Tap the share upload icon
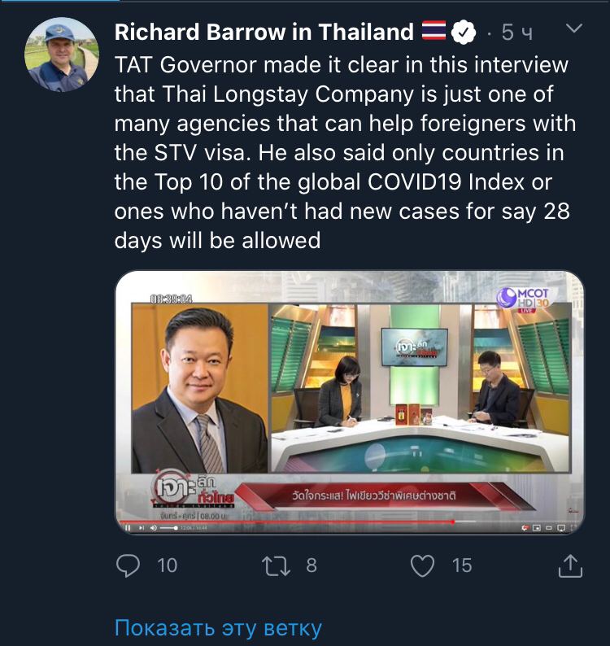The height and width of the screenshot is (646, 610). [x=570, y=565]
